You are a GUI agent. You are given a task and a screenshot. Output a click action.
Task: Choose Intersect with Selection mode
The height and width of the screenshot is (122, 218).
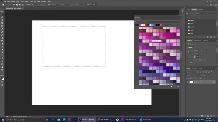point(23,5)
